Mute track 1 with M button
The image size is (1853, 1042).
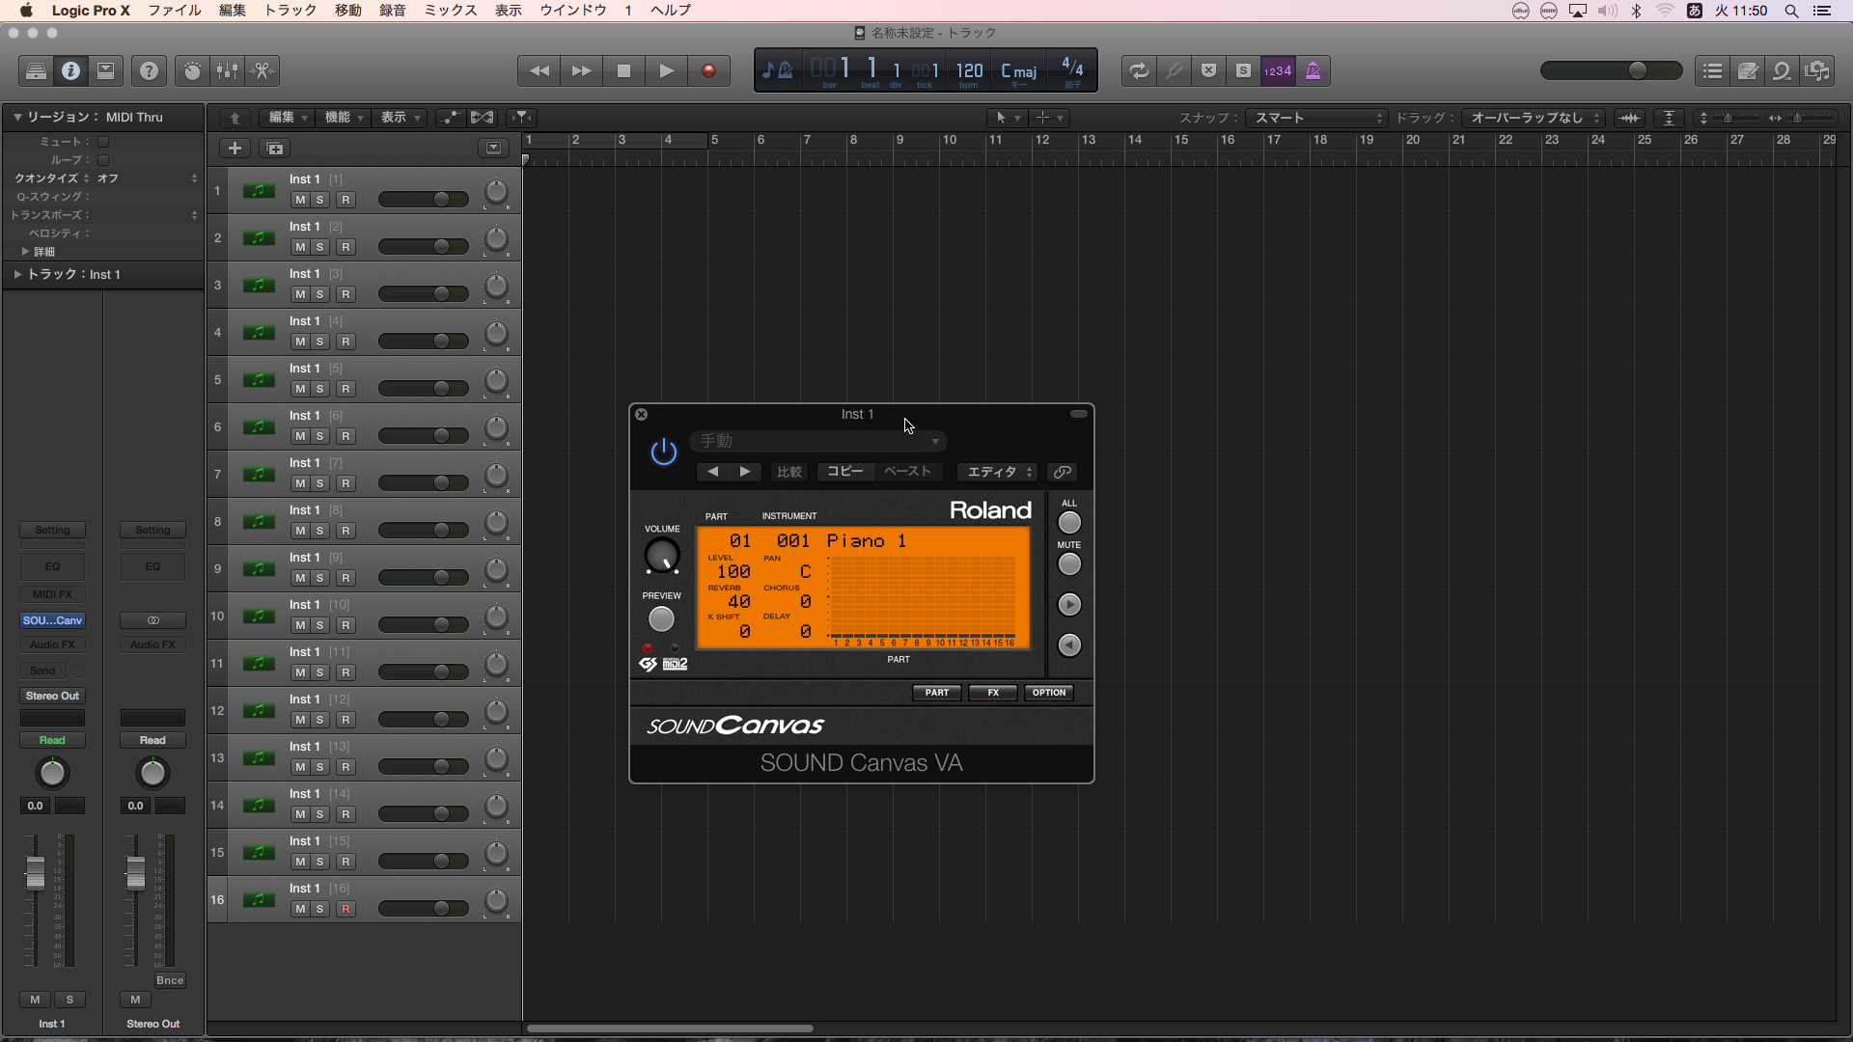click(x=300, y=200)
